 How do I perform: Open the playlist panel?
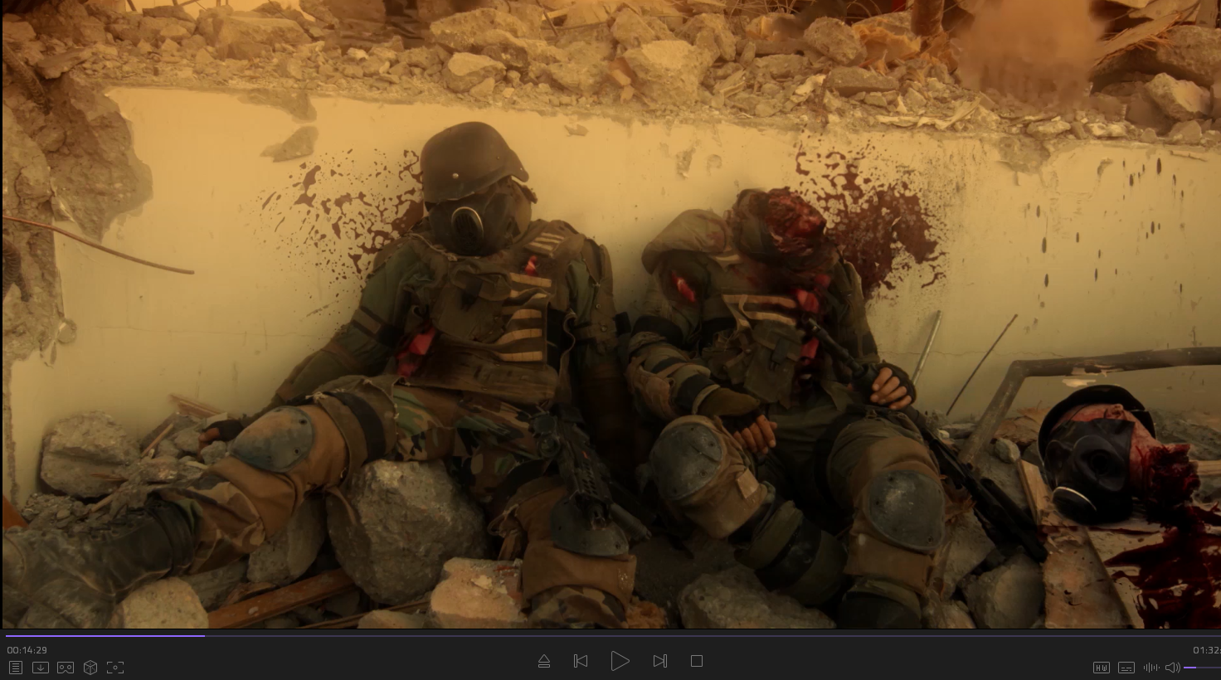15,668
